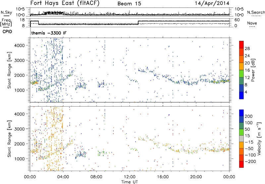265x184 pixels.
Task: Click the '28' tick on the power colorbar
Action: coord(247,48)
